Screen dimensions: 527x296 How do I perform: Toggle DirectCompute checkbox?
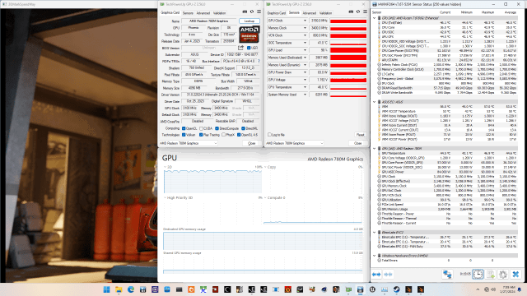click(x=217, y=128)
